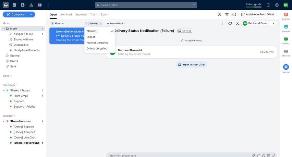292x157 pixels.
Task: Switch to the Archived tab
Action: click(x=66, y=14)
